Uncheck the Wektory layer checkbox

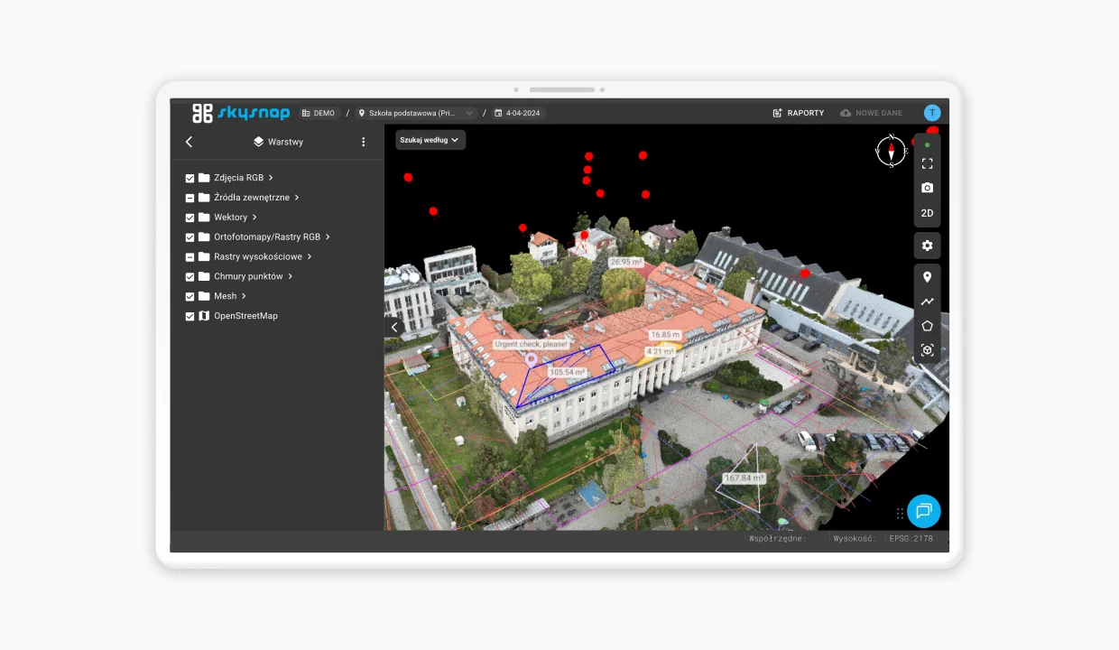click(190, 218)
